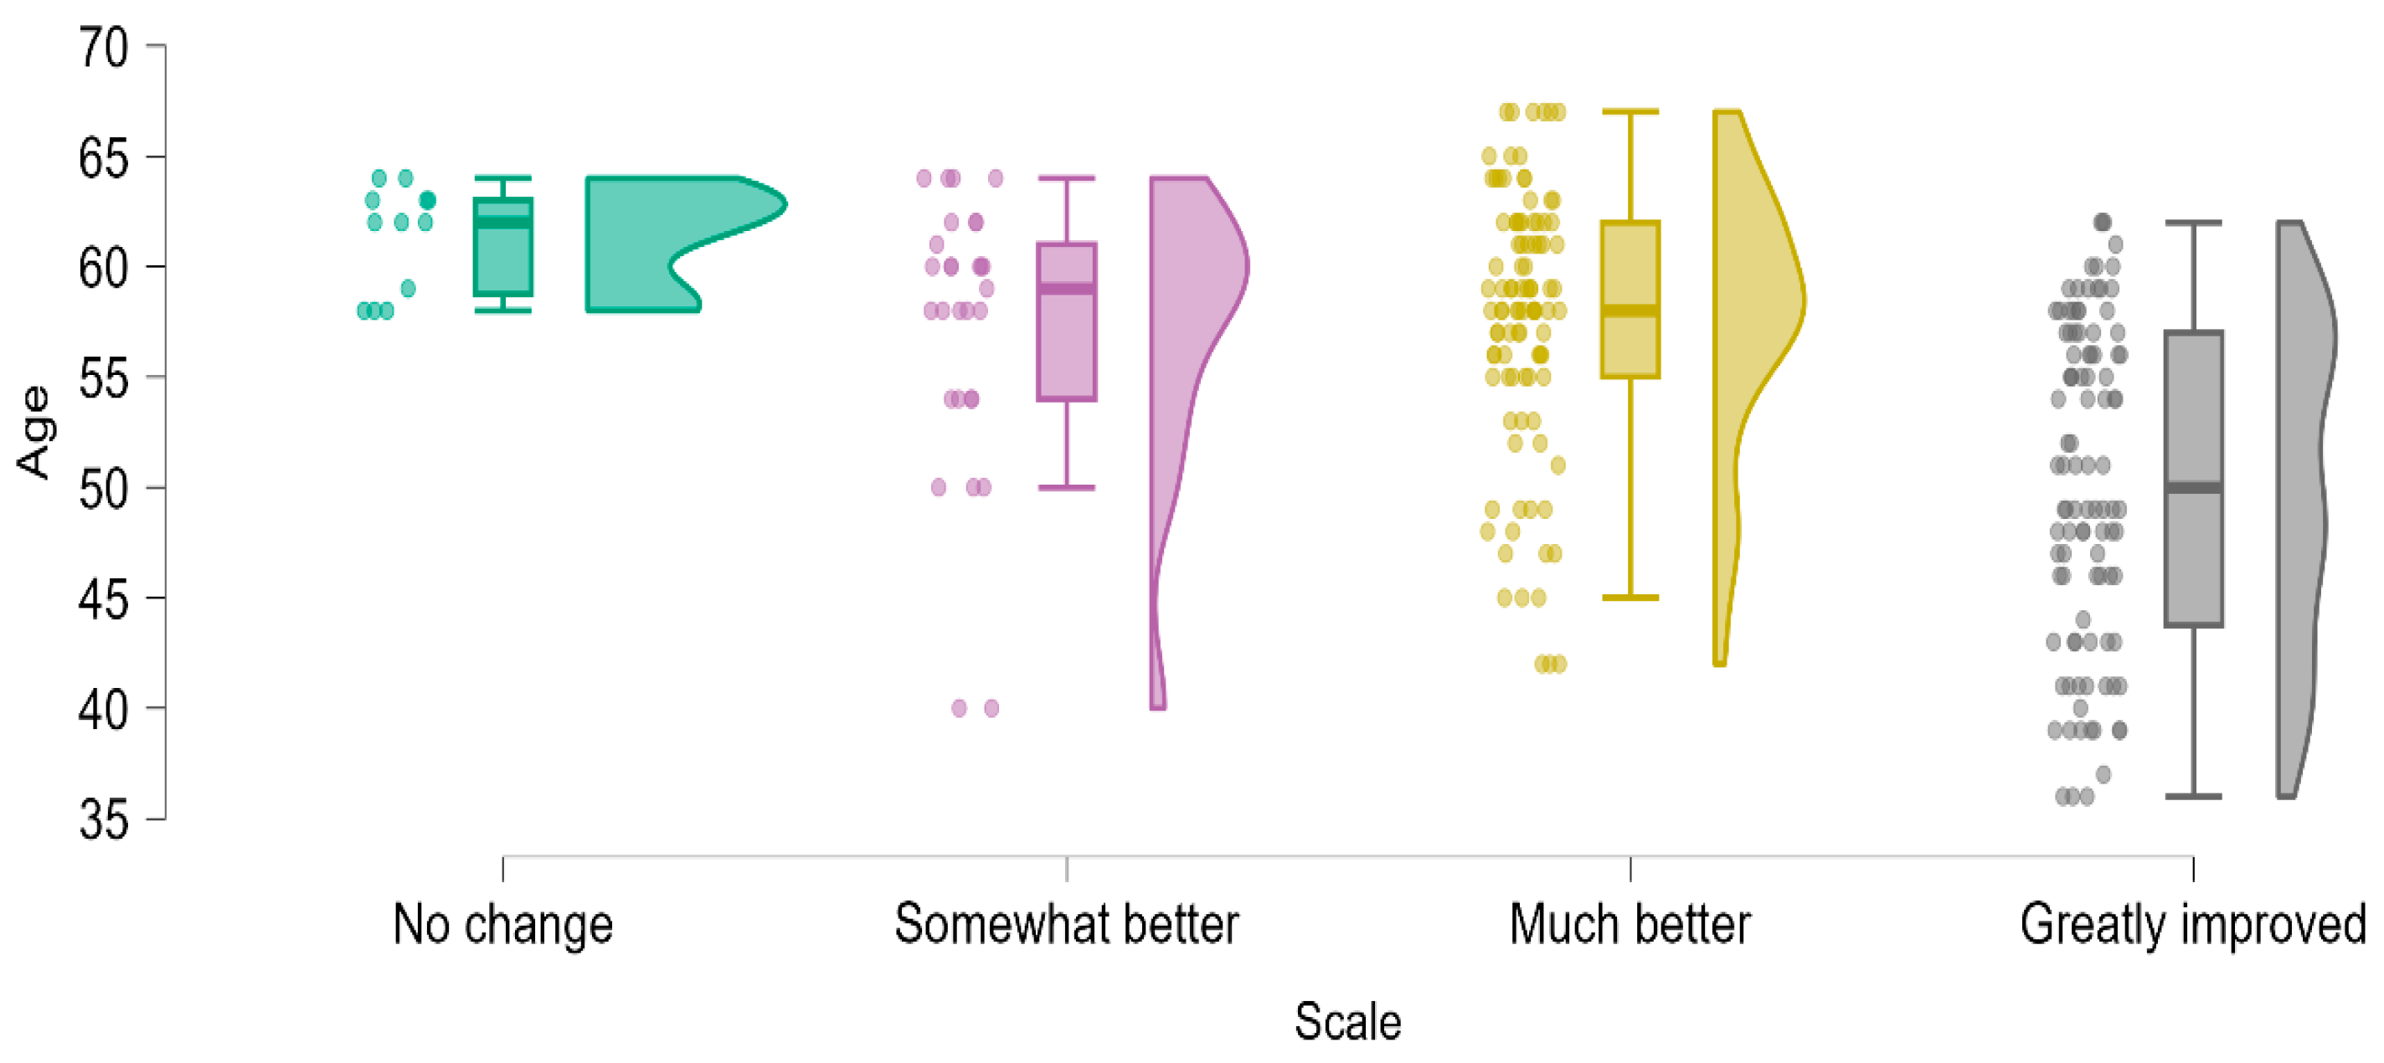Click the y-axis tick label 35
Viewport: 2384px width, 1063px height.
(103, 819)
